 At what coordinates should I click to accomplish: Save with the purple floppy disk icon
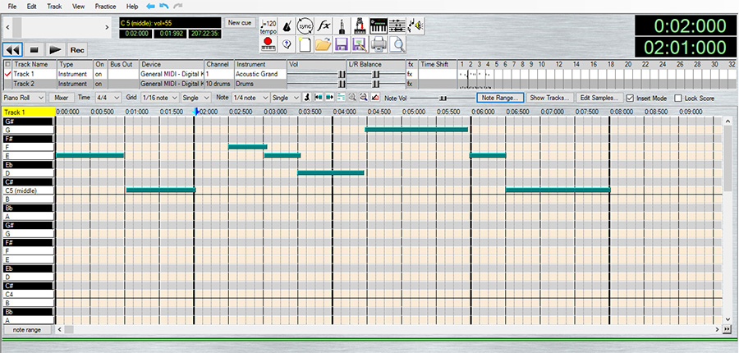[342, 45]
